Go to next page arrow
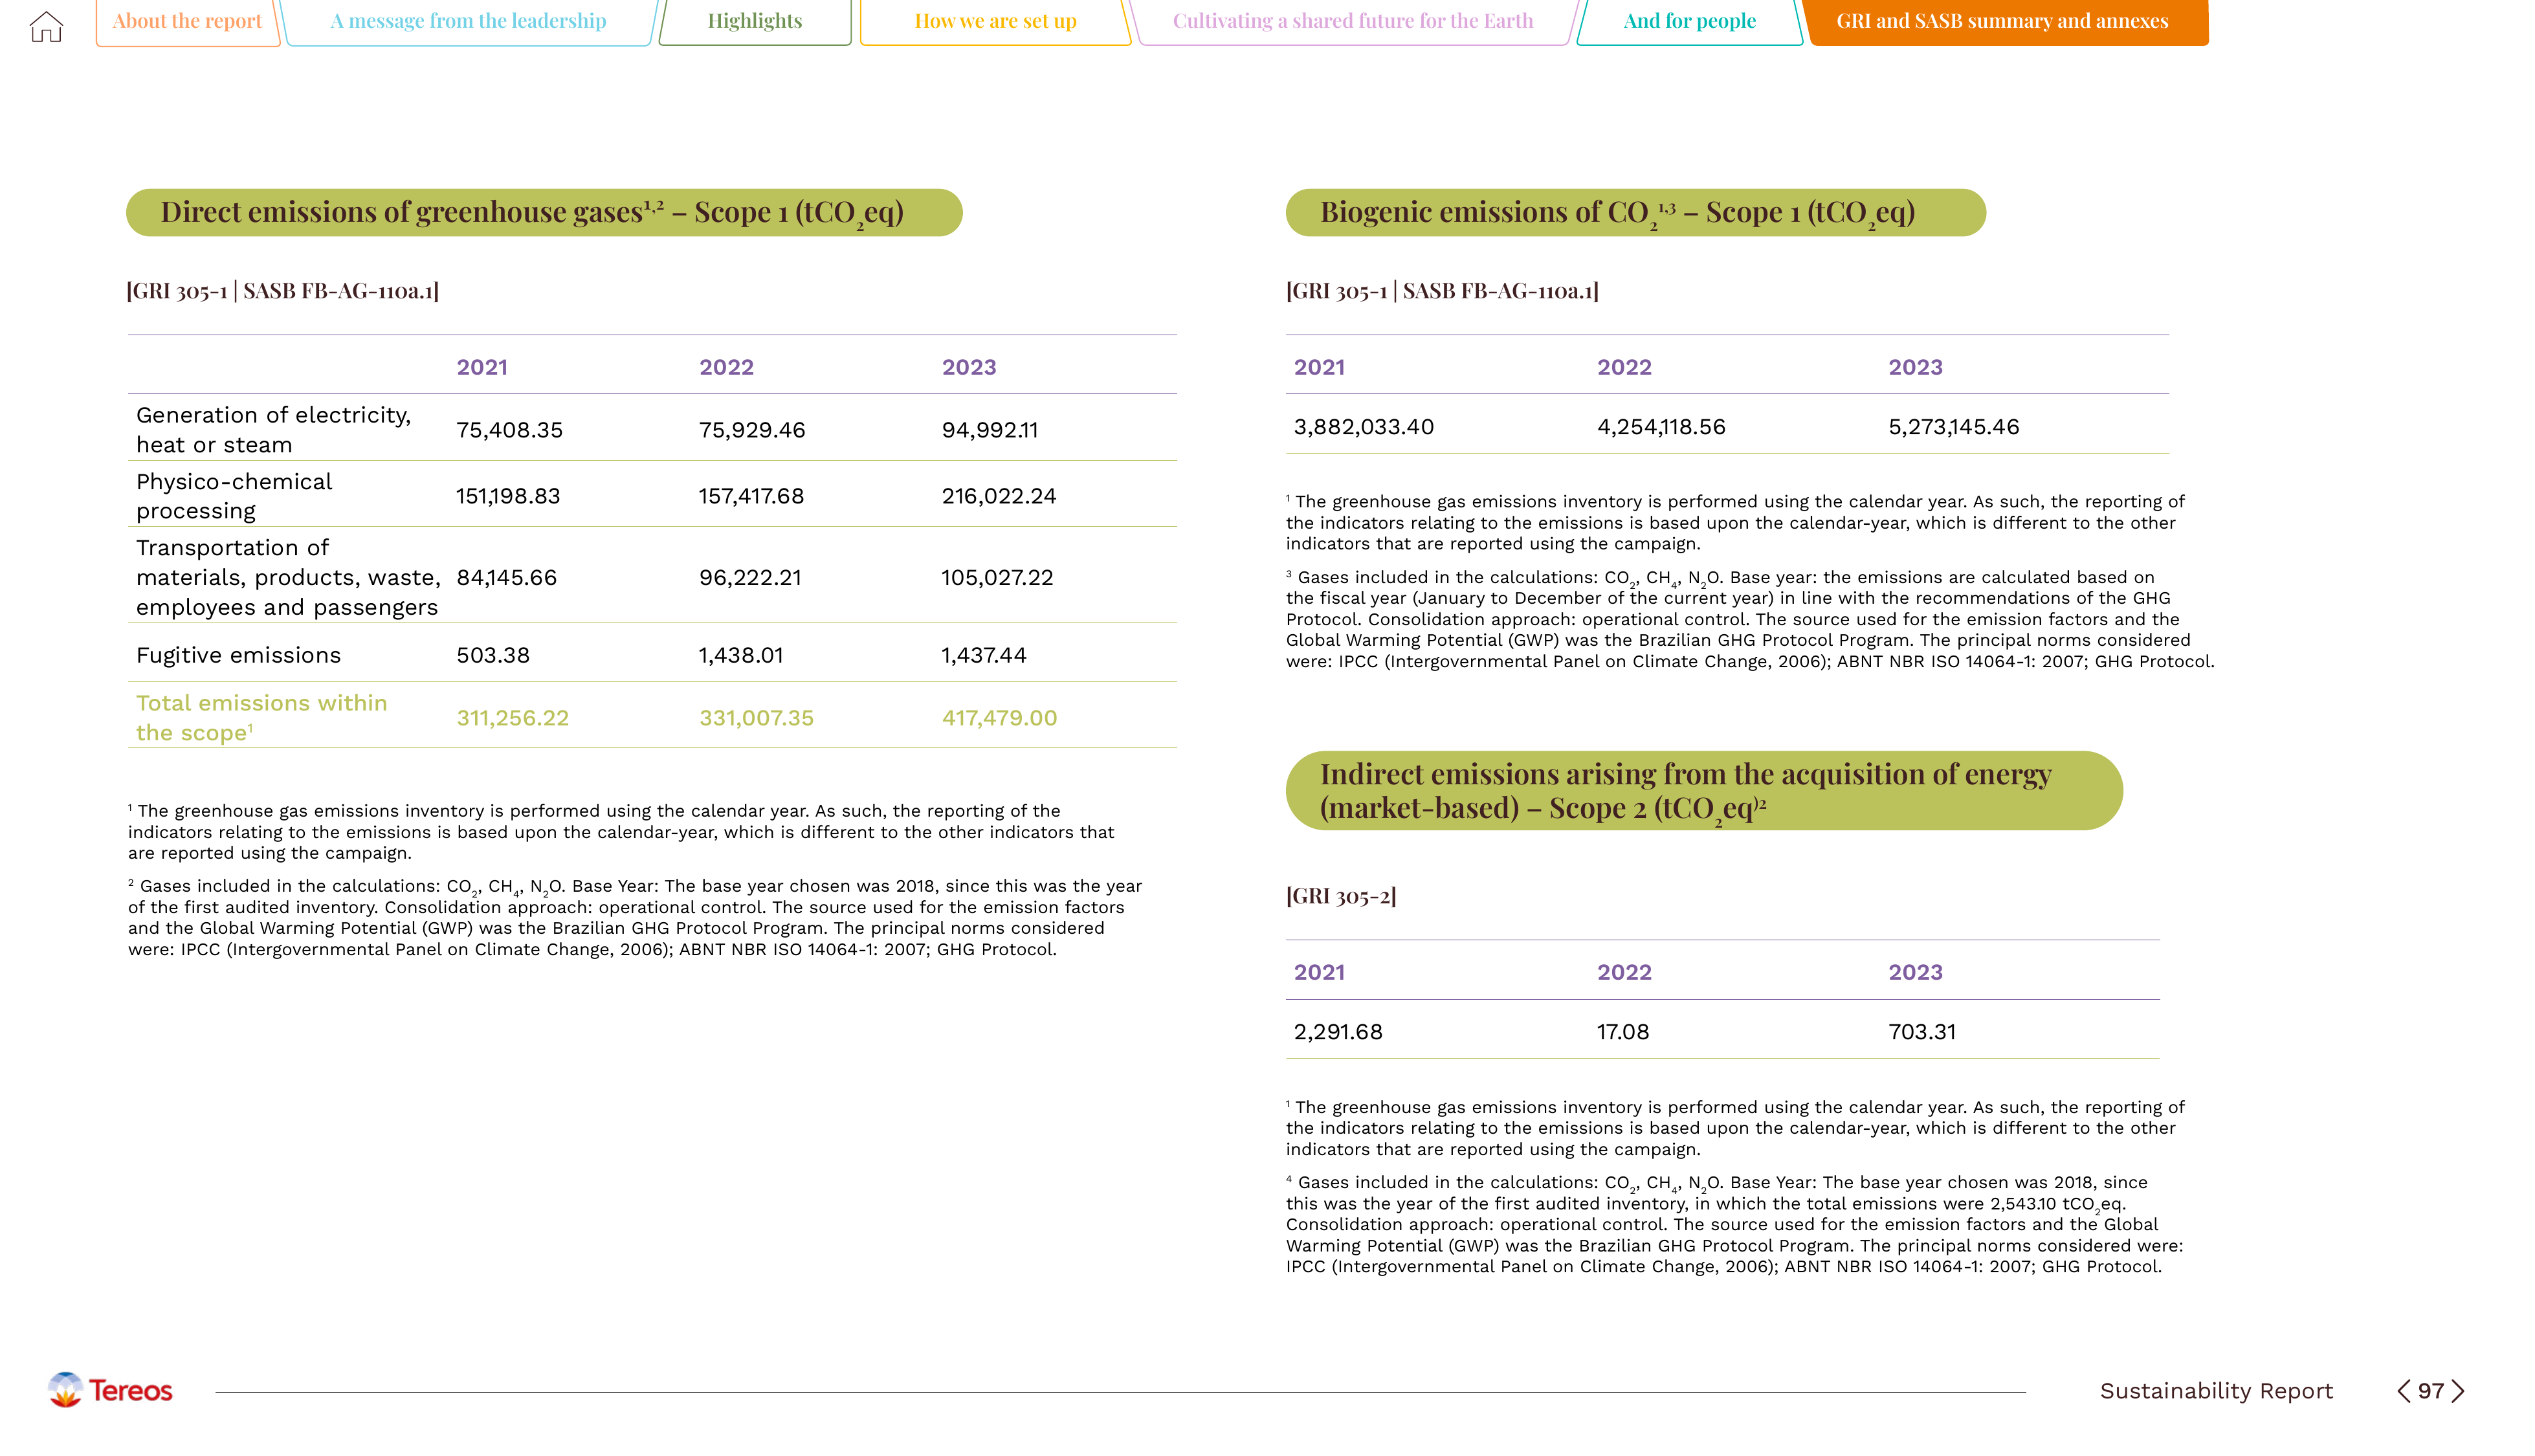 pyautogui.click(x=2457, y=1391)
